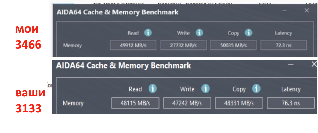The image size is (318, 133).
Task: Click the 48331 MB/s memory copy field
Action: (x=239, y=103)
